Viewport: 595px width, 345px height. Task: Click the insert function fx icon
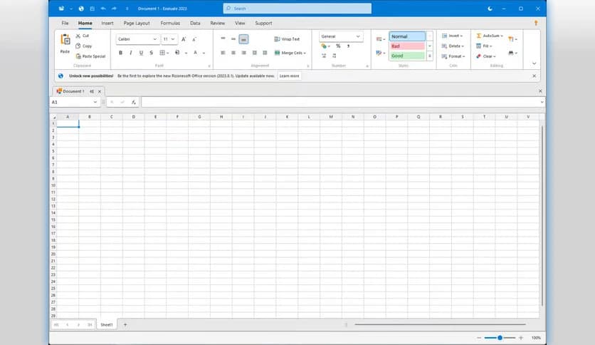(134, 102)
